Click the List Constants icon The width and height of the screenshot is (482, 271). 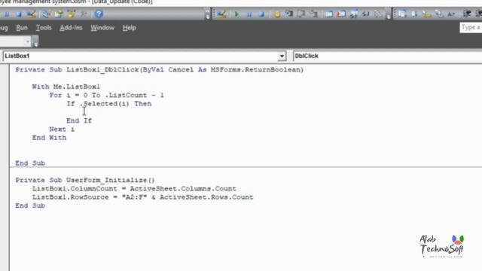point(414,14)
